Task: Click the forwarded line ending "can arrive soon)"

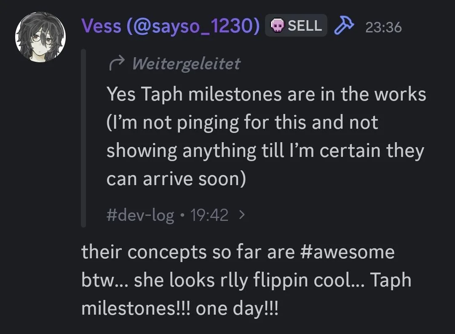Action: 176,179
